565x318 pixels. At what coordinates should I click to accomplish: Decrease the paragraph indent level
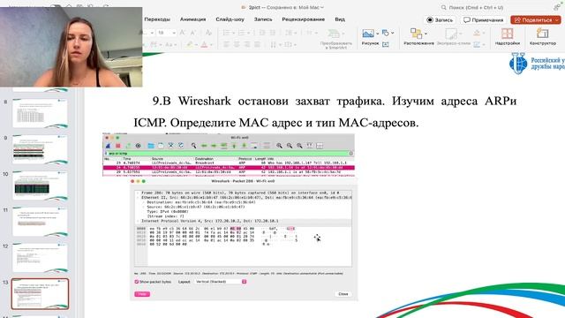click(x=262, y=33)
